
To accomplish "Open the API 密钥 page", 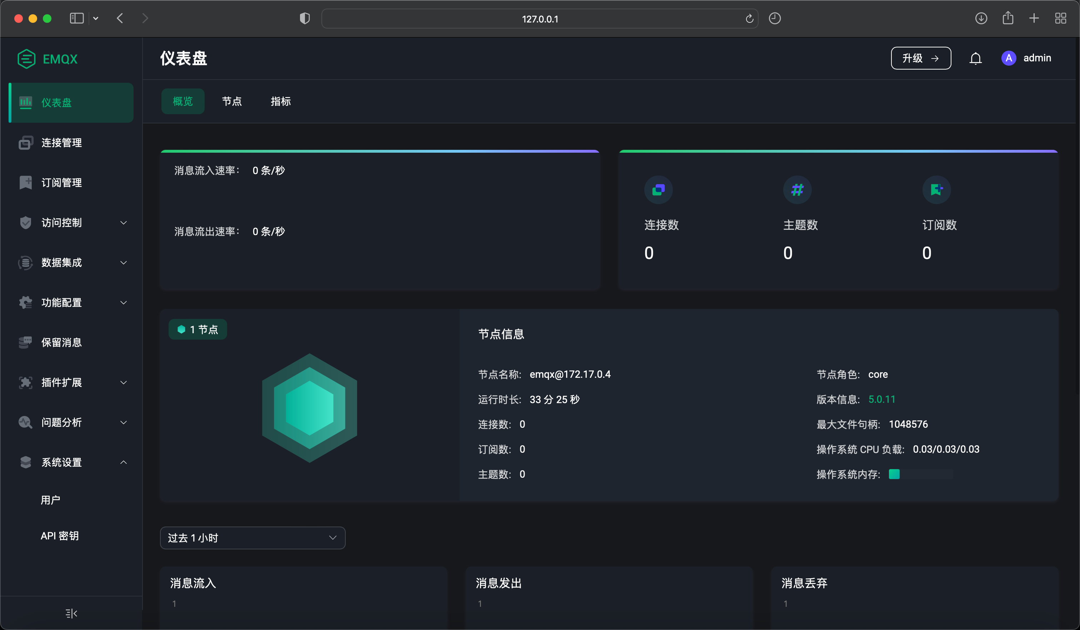I will coord(60,535).
